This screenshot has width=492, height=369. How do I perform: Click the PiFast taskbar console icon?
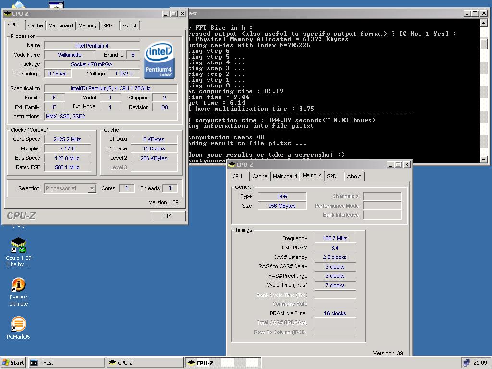click(x=34, y=363)
